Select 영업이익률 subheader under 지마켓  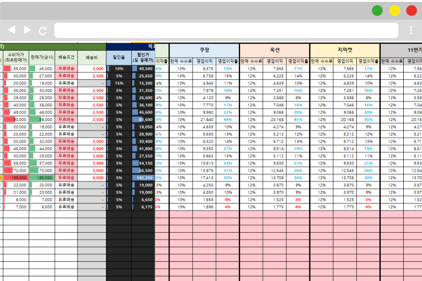click(368, 61)
